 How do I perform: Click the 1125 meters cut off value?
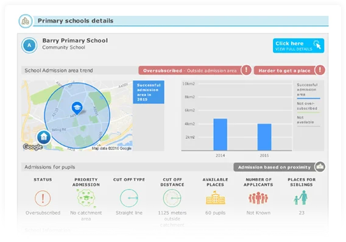tap(172, 219)
